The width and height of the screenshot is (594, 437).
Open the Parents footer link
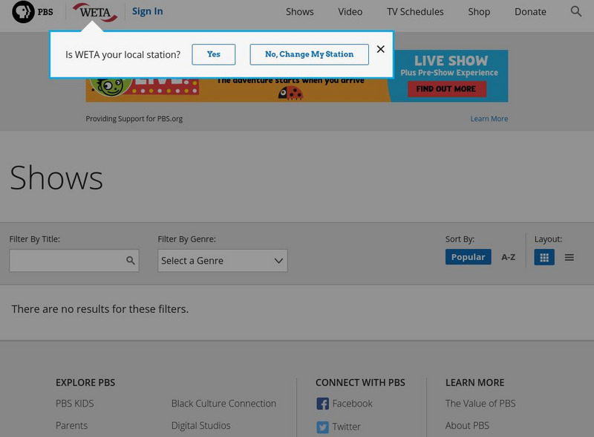pyautogui.click(x=71, y=426)
